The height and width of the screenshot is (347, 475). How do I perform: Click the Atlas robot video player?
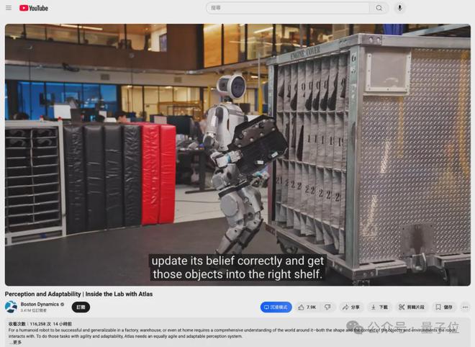pos(237,155)
